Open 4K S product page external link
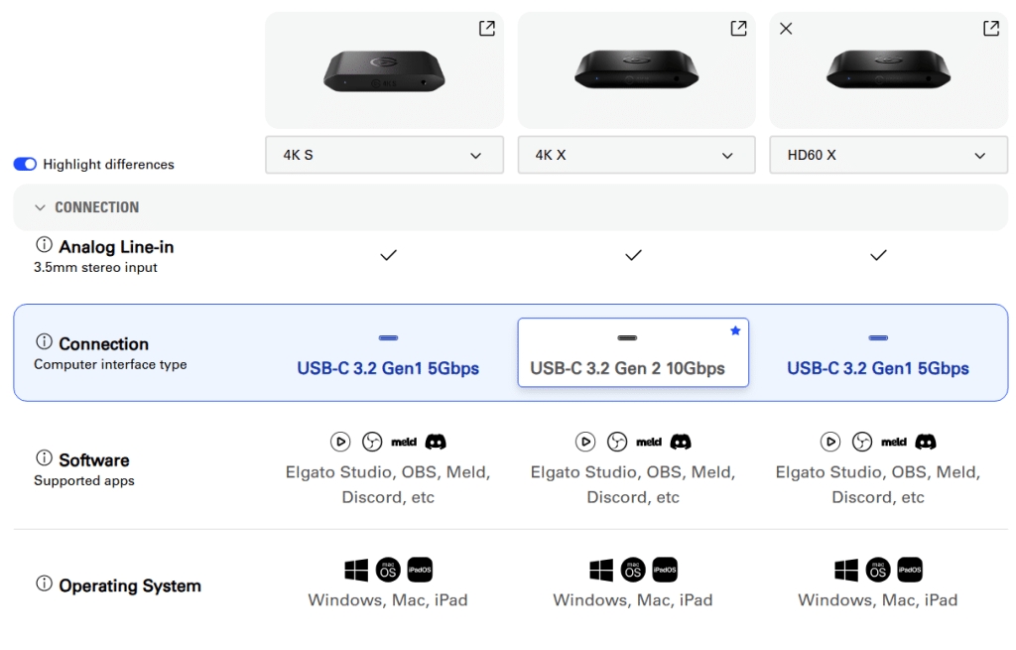 click(486, 29)
